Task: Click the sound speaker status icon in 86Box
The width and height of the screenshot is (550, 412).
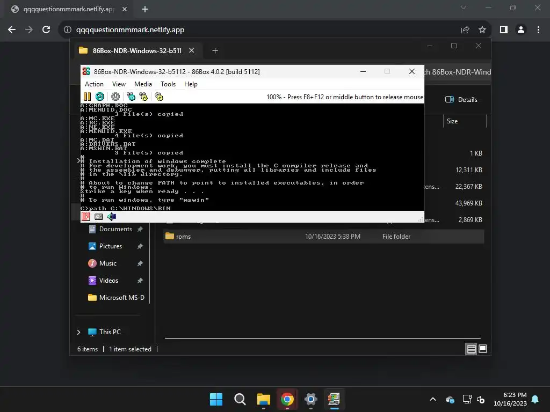Action: tap(112, 217)
